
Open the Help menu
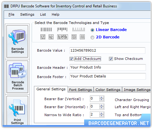pos(55,14)
